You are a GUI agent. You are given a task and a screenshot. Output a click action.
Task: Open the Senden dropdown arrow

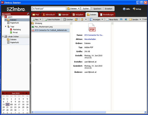[140, 20]
